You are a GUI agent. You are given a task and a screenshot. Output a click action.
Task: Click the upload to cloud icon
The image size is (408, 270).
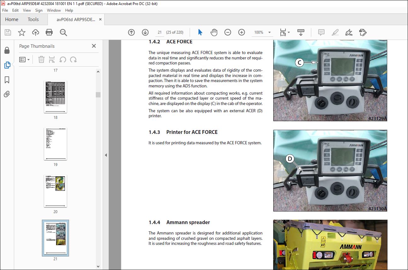click(x=36, y=32)
